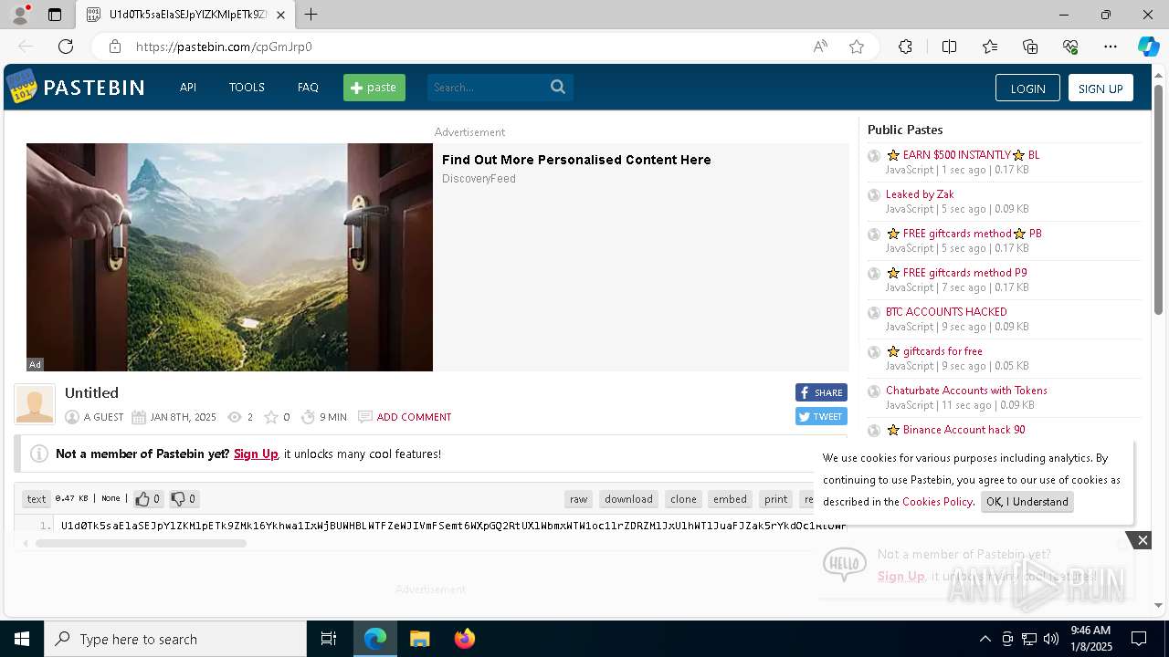This screenshot has height=657, width=1169.
Task: Open 'Leaked by Zak' public paste
Action: coord(920,194)
